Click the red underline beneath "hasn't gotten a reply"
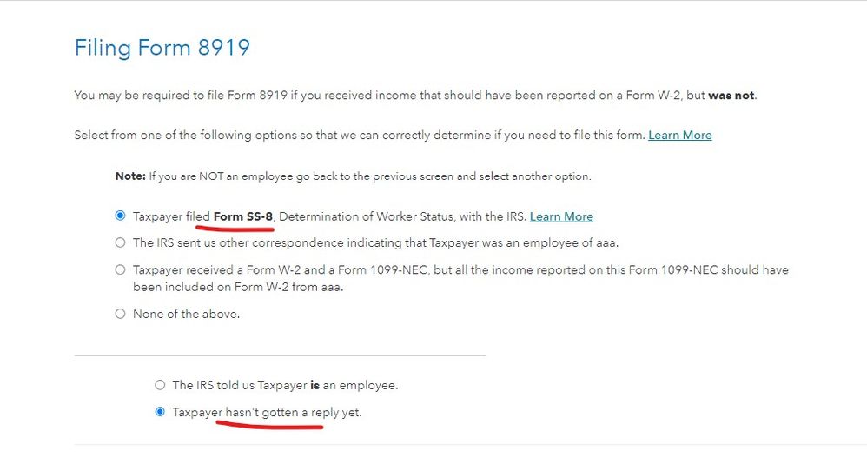 (269, 425)
